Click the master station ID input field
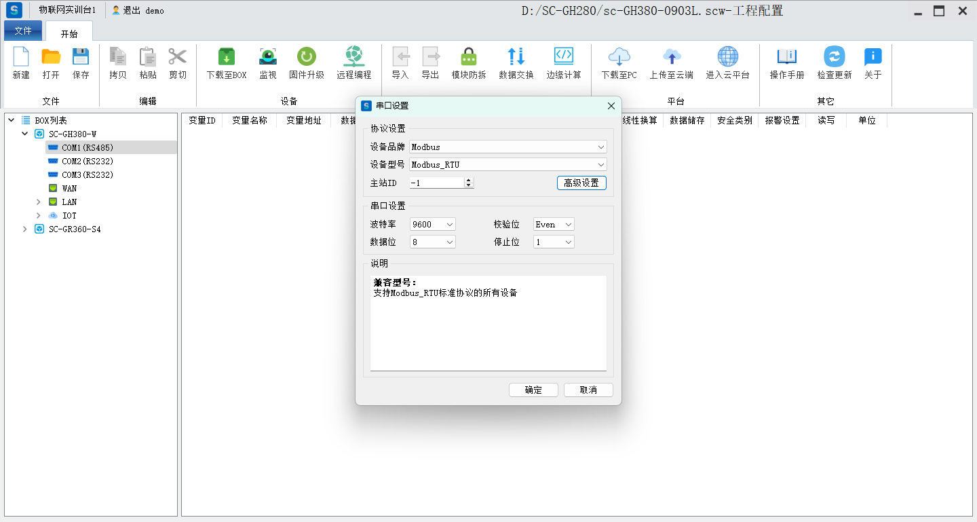The width and height of the screenshot is (977, 522). [436, 183]
